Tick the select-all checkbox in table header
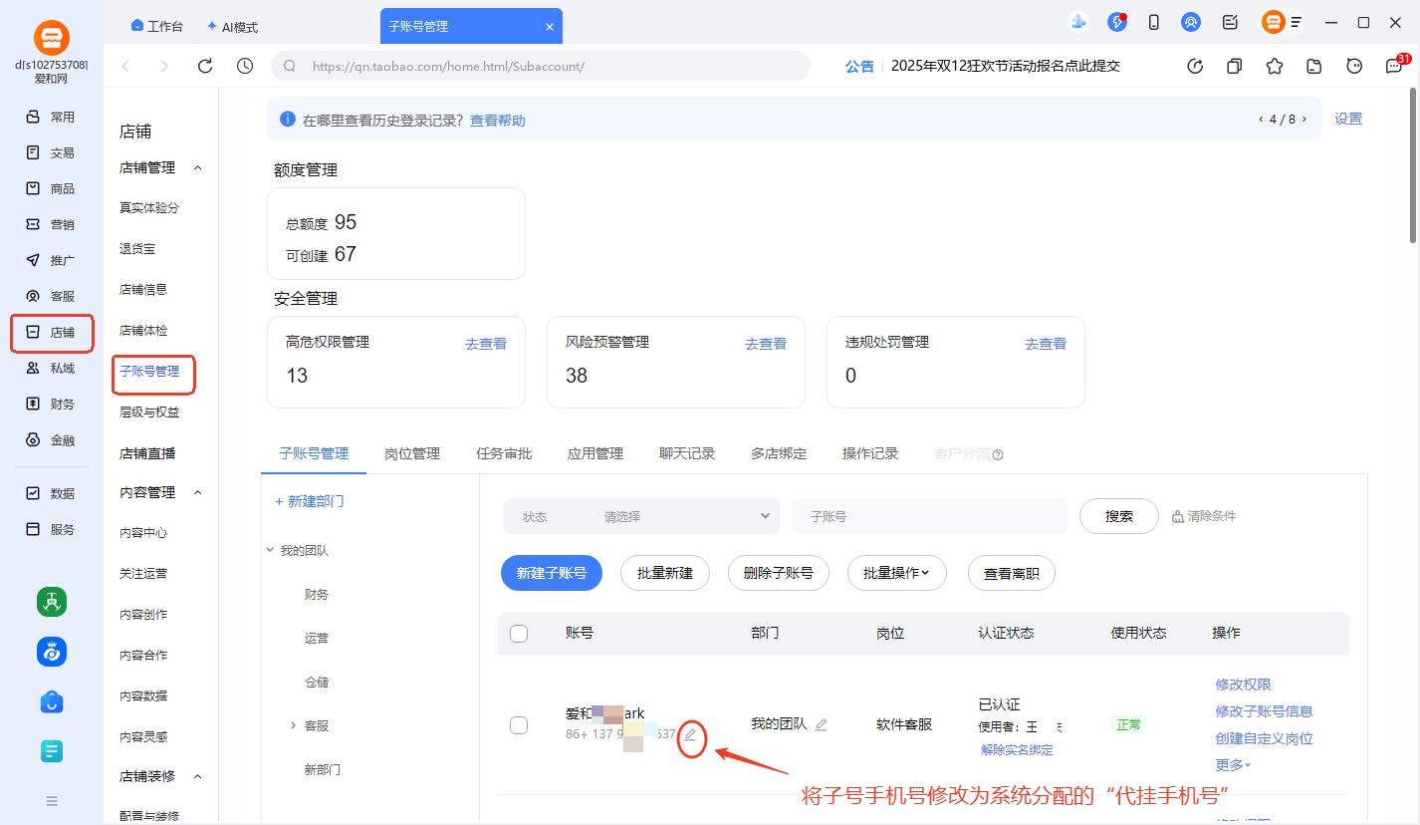Viewport: 1420px width, 825px height. [519, 634]
